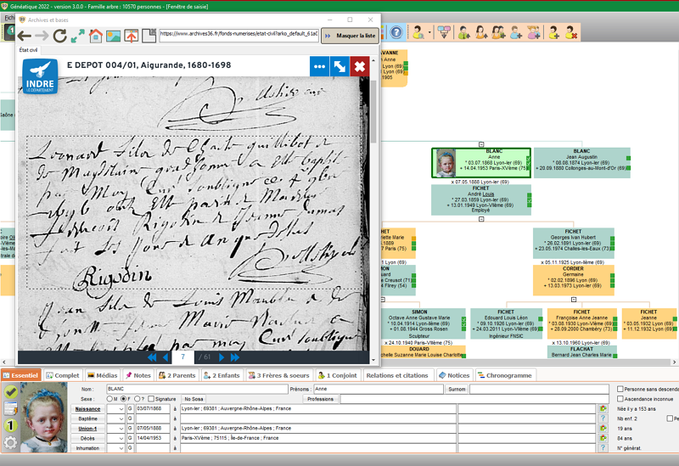Toggle fullscreen in the archive viewer

point(339,67)
